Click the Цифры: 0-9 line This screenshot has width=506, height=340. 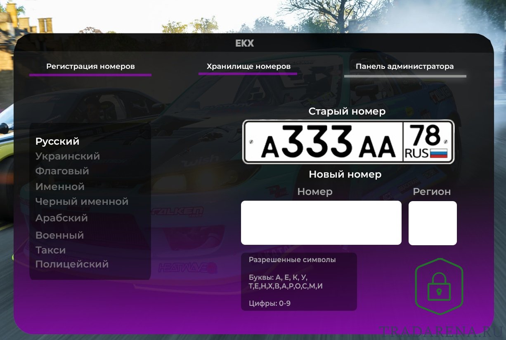point(270,304)
